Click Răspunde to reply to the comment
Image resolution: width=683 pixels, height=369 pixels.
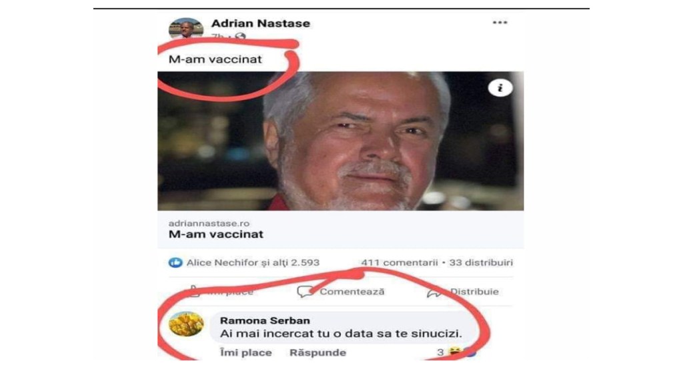(317, 352)
